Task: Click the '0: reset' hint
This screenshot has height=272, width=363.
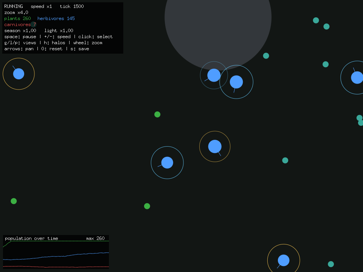Action: tap(52, 49)
